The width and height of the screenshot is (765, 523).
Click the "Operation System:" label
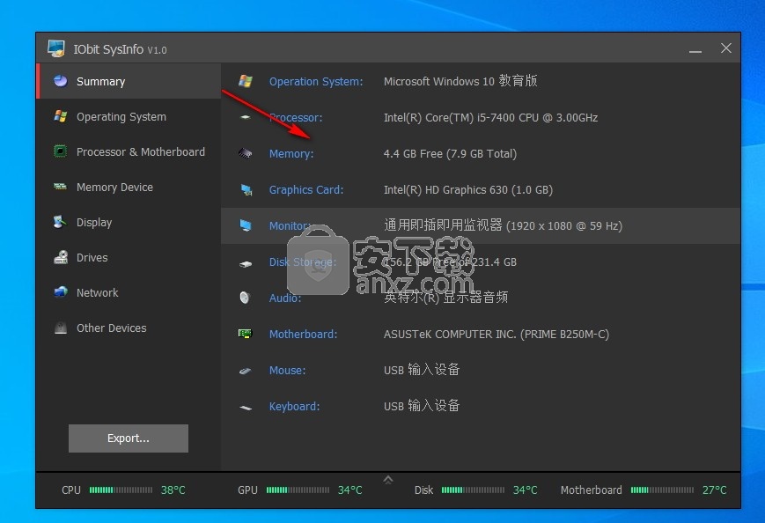(316, 82)
